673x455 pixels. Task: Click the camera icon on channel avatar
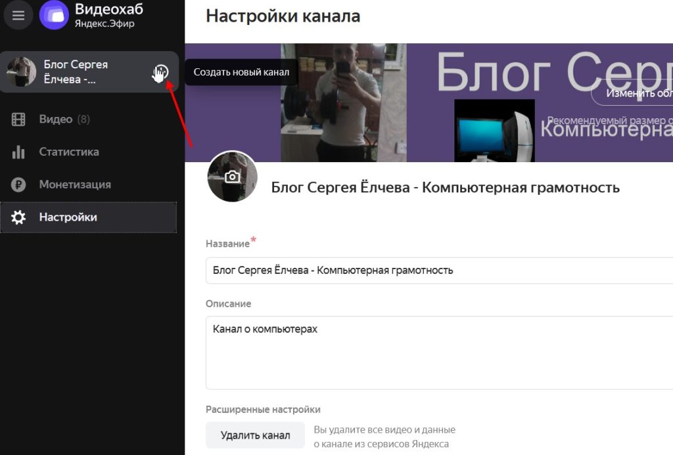coord(232,176)
